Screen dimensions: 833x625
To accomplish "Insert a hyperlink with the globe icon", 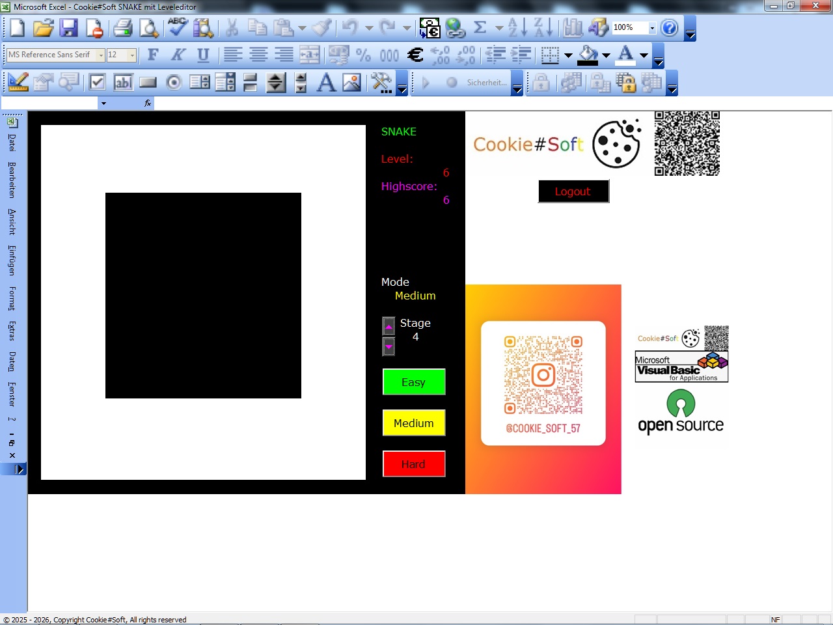I will click(x=455, y=27).
